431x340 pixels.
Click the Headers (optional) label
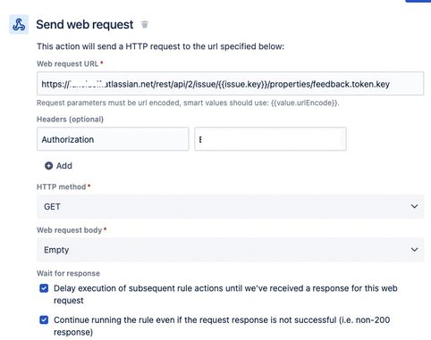click(x=70, y=120)
